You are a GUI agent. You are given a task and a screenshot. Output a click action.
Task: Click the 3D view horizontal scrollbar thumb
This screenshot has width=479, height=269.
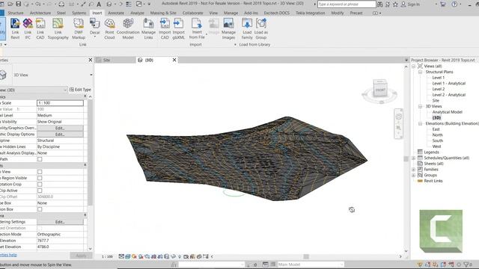tap(306, 256)
